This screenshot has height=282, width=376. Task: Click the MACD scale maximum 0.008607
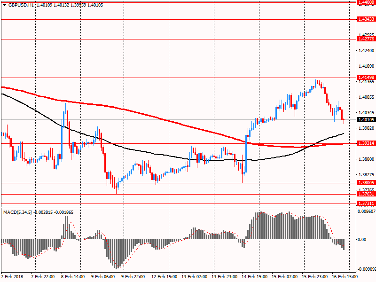point(367,211)
